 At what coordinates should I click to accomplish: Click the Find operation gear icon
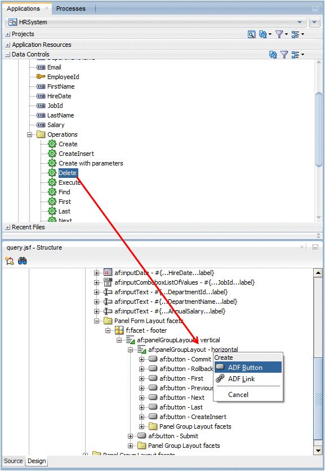pyautogui.click(x=52, y=192)
